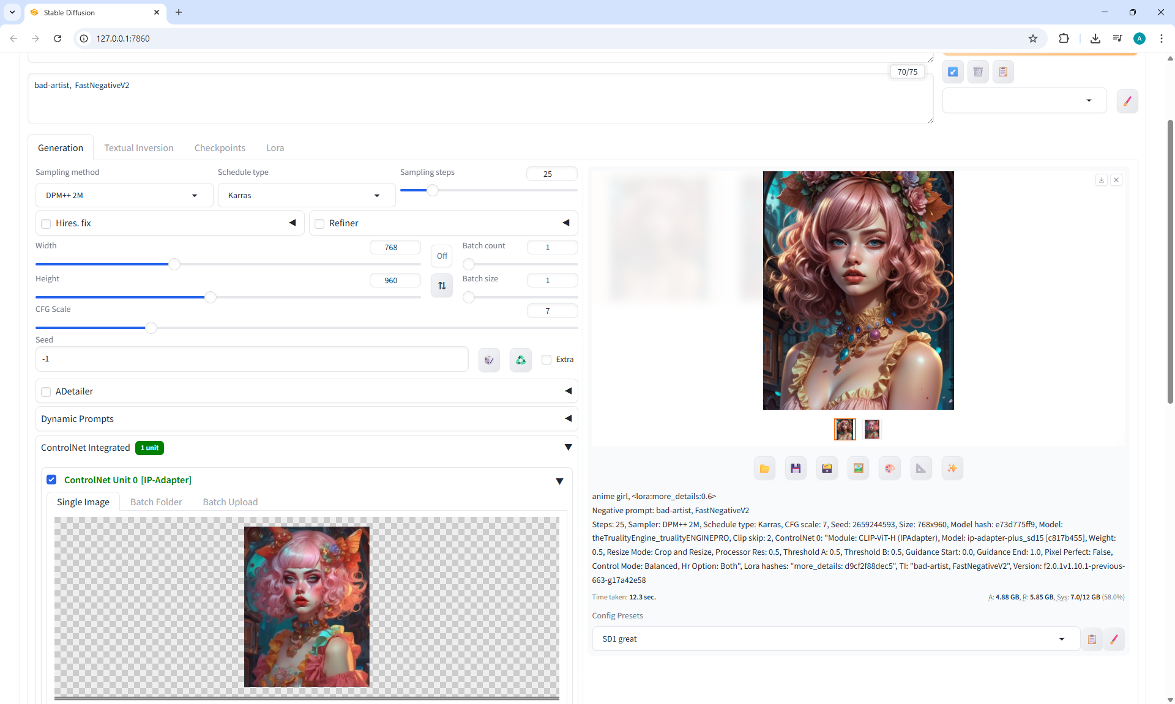The width and height of the screenshot is (1175, 704).
Task: Enable the Hires. fix checkbox
Action: pyautogui.click(x=46, y=224)
